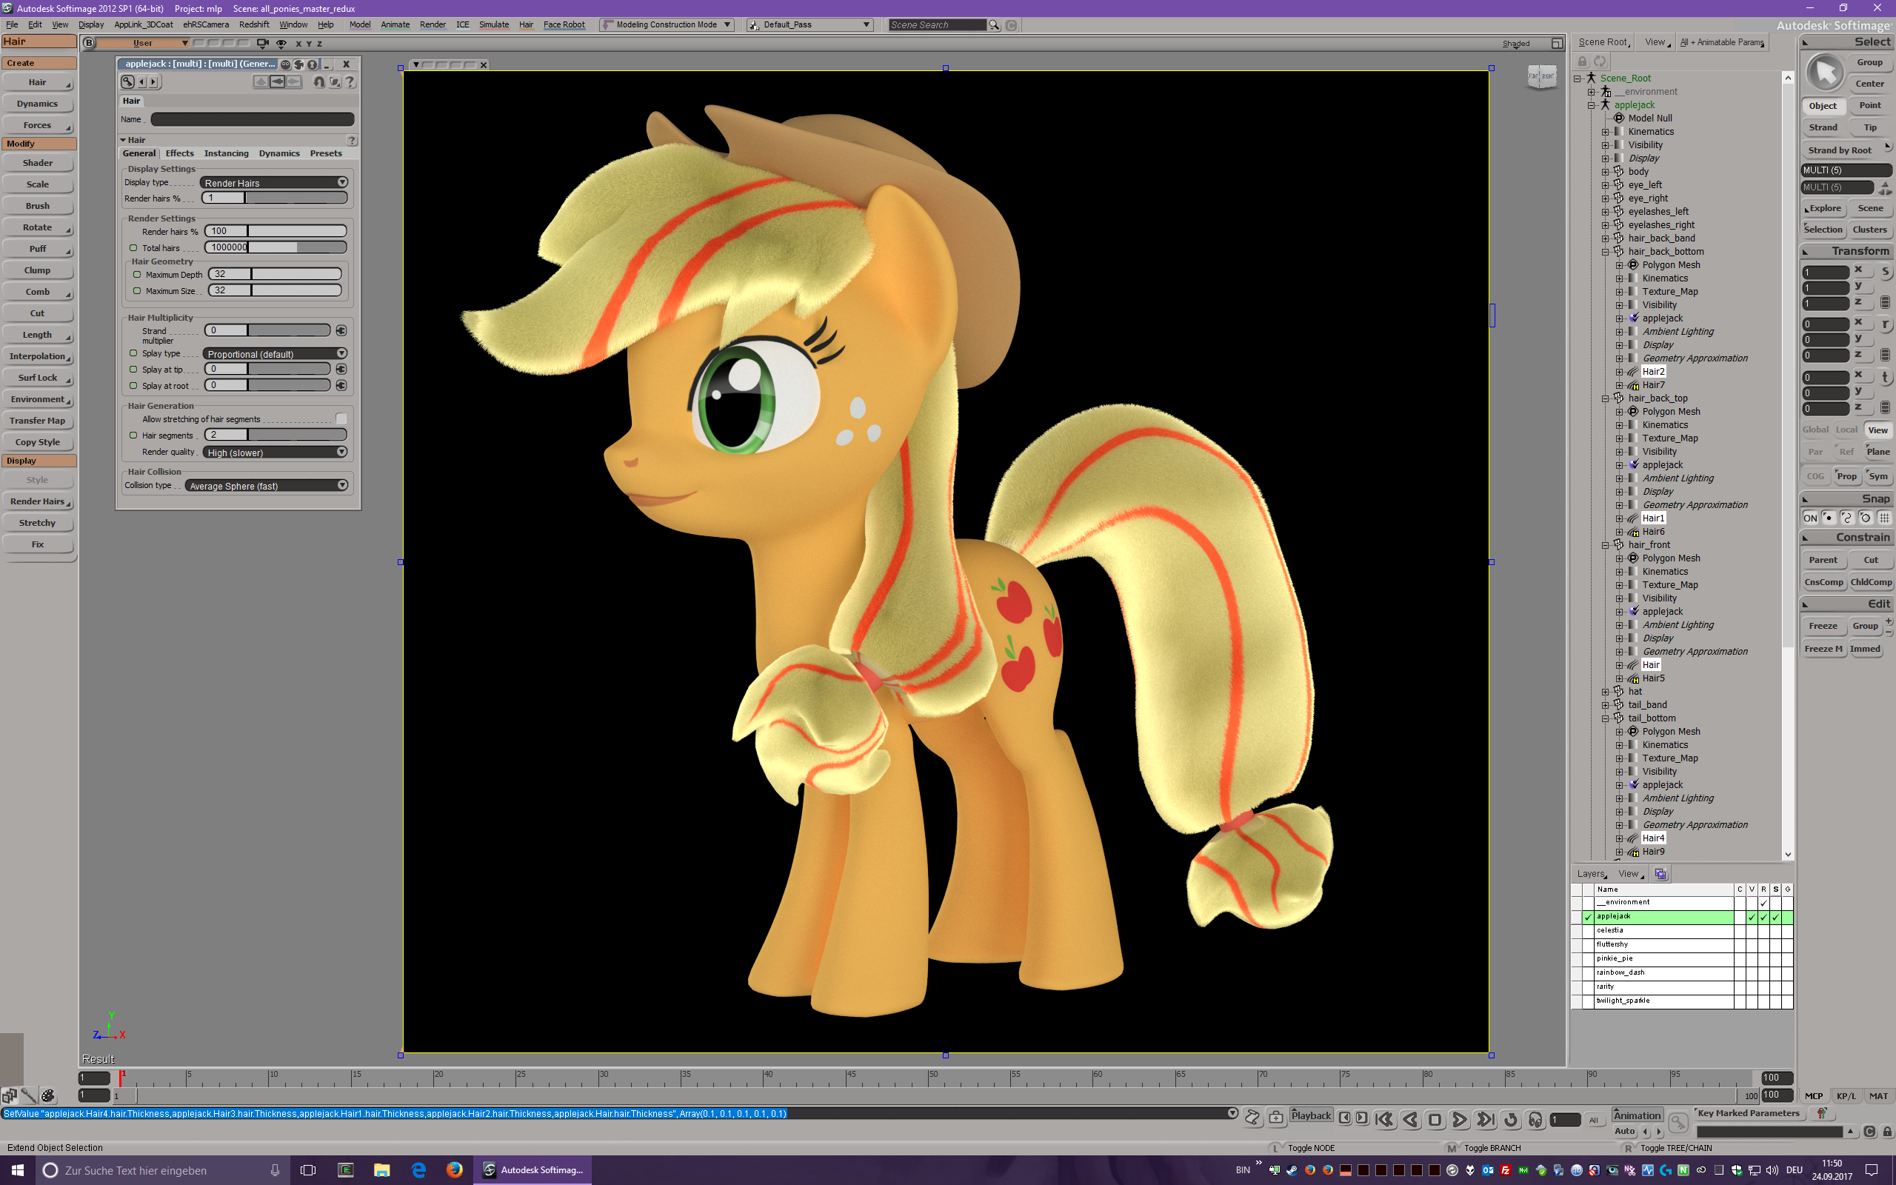The height and width of the screenshot is (1185, 1896).
Task: Click the large Select arrow tool icon
Action: 1825,73
